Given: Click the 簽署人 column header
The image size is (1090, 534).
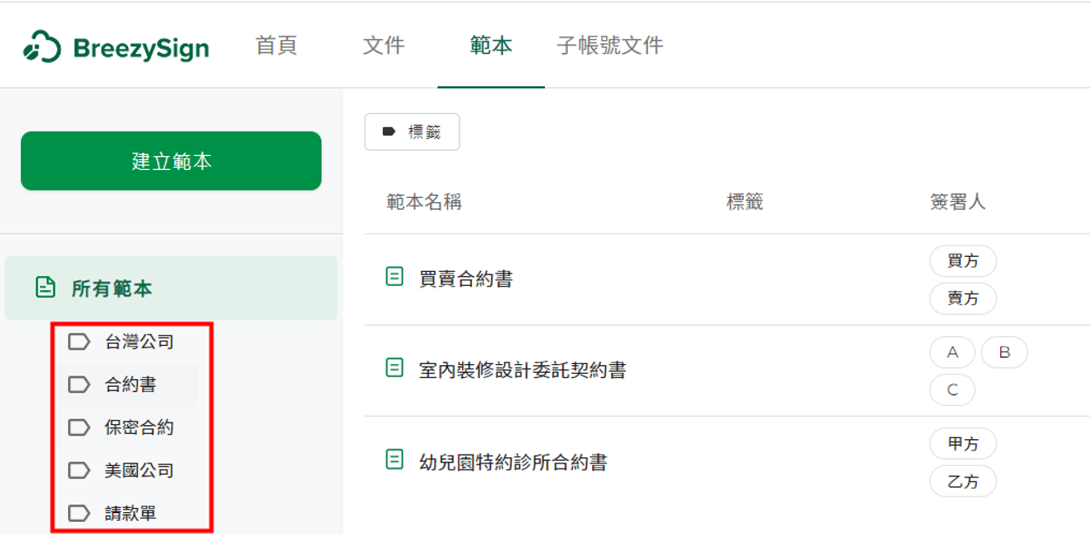Looking at the screenshot, I should click(x=957, y=202).
